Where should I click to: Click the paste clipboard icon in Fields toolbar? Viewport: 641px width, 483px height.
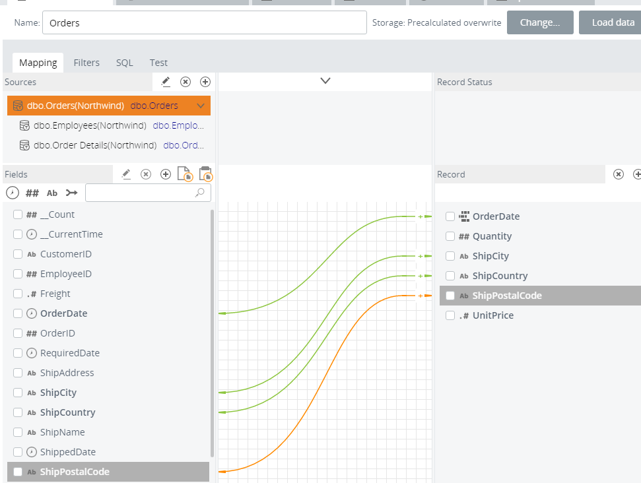tap(205, 174)
